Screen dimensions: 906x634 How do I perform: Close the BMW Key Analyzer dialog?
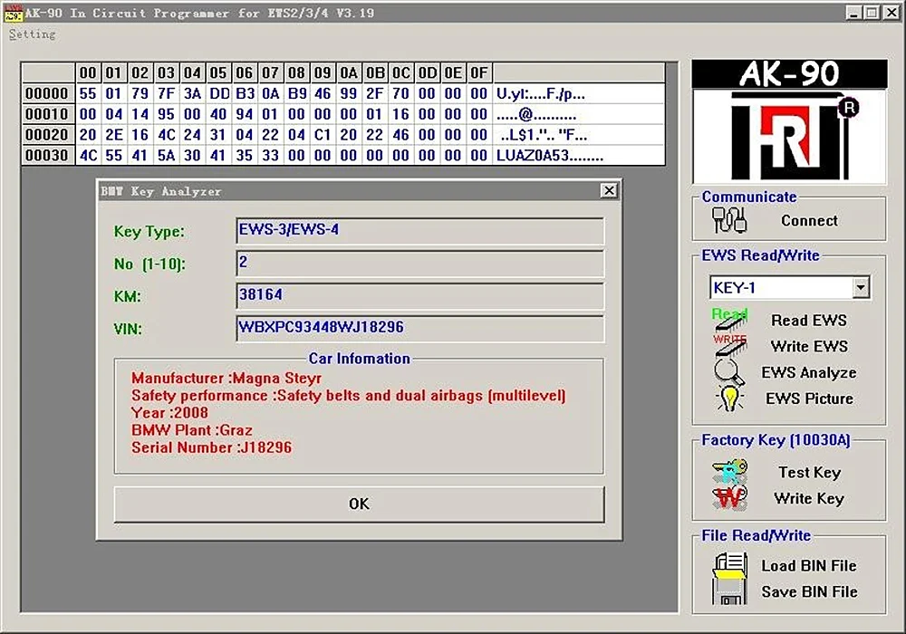pyautogui.click(x=609, y=190)
